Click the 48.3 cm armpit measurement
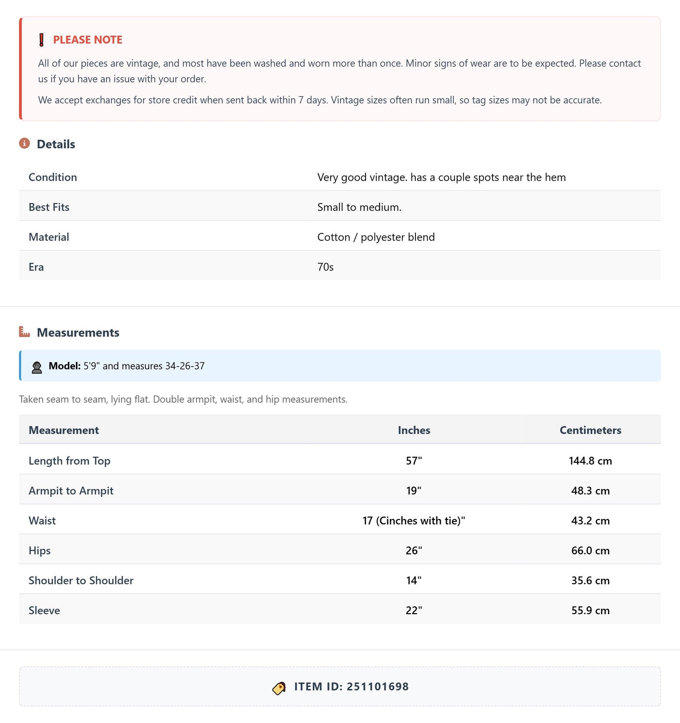680x723 pixels. pos(590,491)
